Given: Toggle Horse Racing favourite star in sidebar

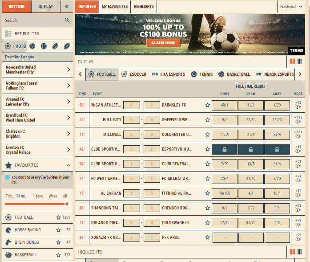Looking at the screenshot, I should coord(58,230).
